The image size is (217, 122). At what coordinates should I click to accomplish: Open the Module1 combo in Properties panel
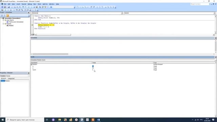tap(28, 76)
